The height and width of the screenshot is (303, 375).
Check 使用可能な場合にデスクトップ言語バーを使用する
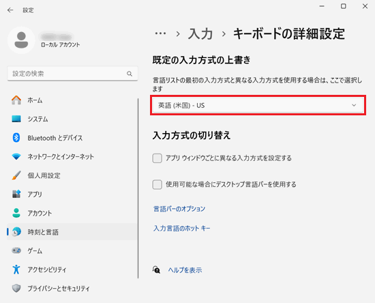[157, 184]
